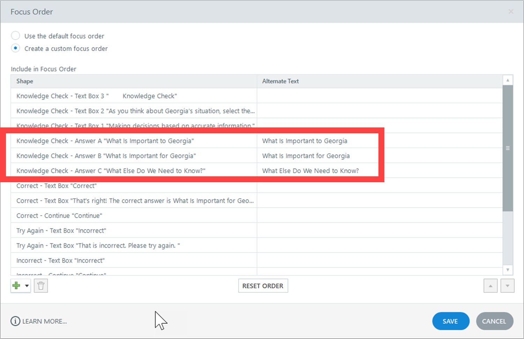Click the Learn More info icon
This screenshot has width=524, height=339.
point(15,321)
